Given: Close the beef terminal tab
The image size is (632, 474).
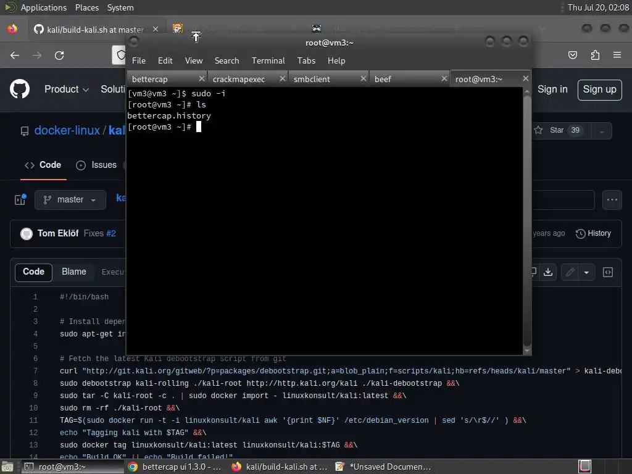Looking at the screenshot, I should [x=444, y=78].
